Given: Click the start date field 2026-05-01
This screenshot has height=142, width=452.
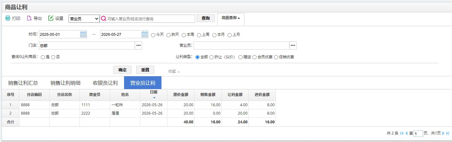Looking at the screenshot, I should [x=59, y=34].
